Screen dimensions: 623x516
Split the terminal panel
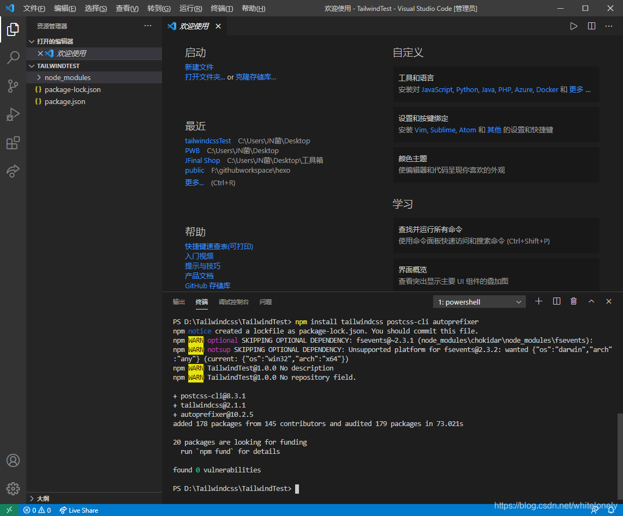point(556,301)
